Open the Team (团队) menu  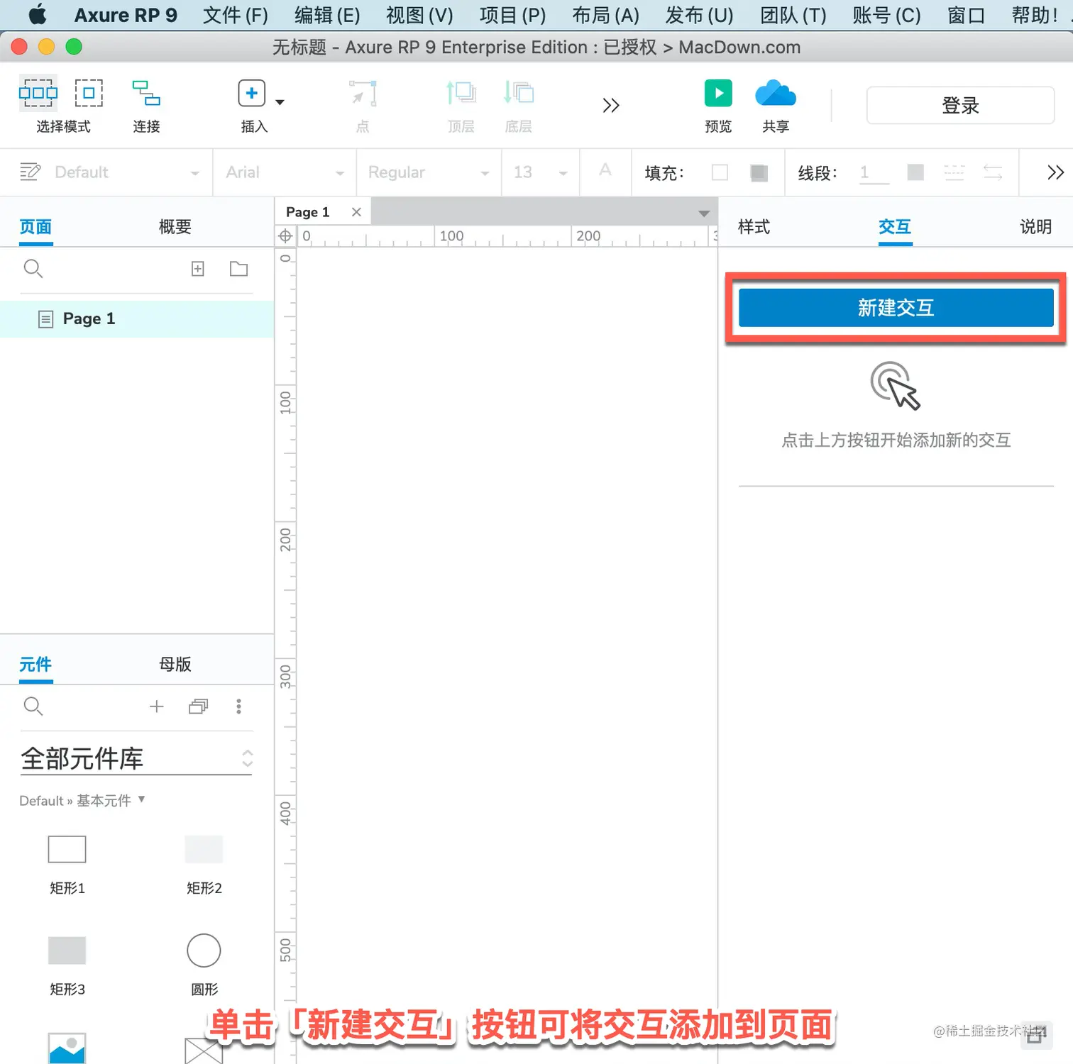click(x=793, y=15)
